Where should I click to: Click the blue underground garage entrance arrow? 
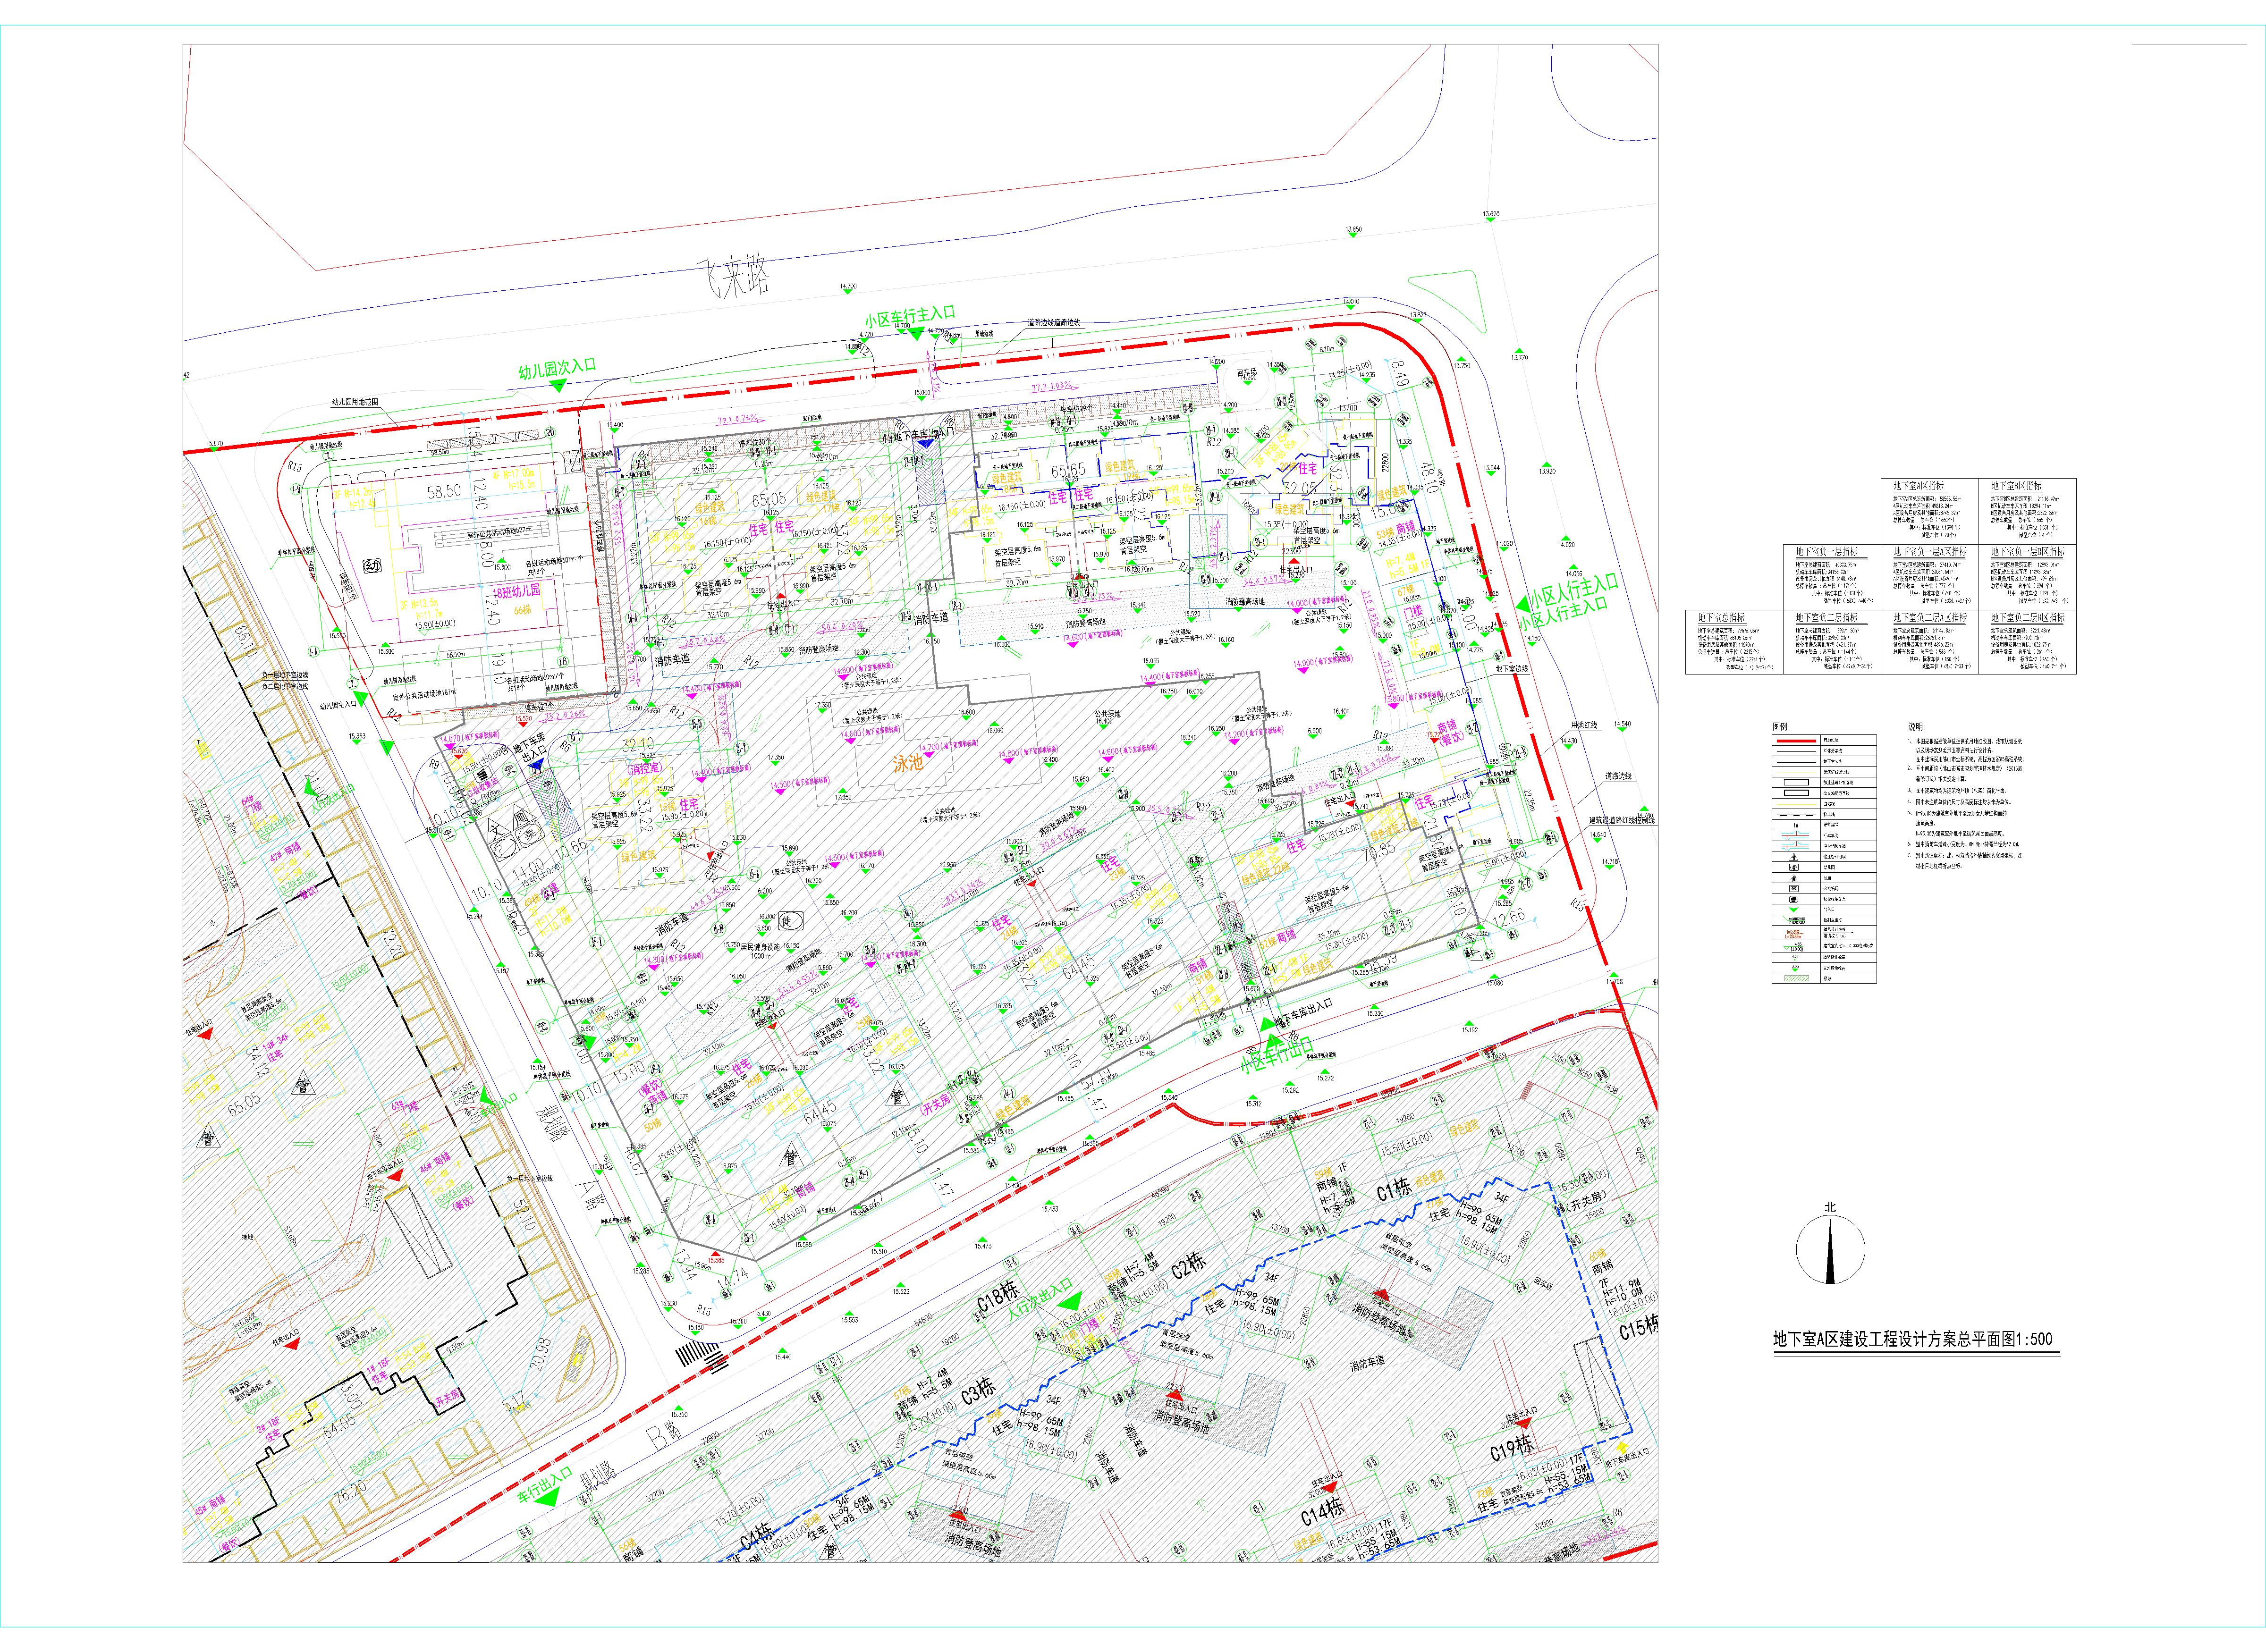537,764
